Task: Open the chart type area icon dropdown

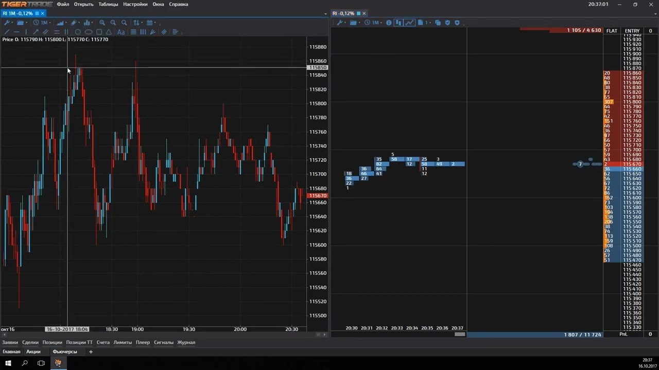Action: pos(62,23)
